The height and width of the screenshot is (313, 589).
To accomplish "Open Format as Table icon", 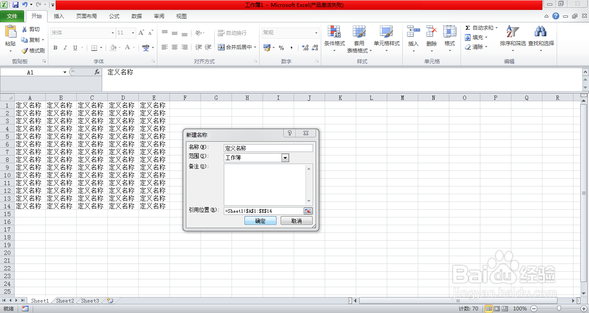I will point(359,32).
